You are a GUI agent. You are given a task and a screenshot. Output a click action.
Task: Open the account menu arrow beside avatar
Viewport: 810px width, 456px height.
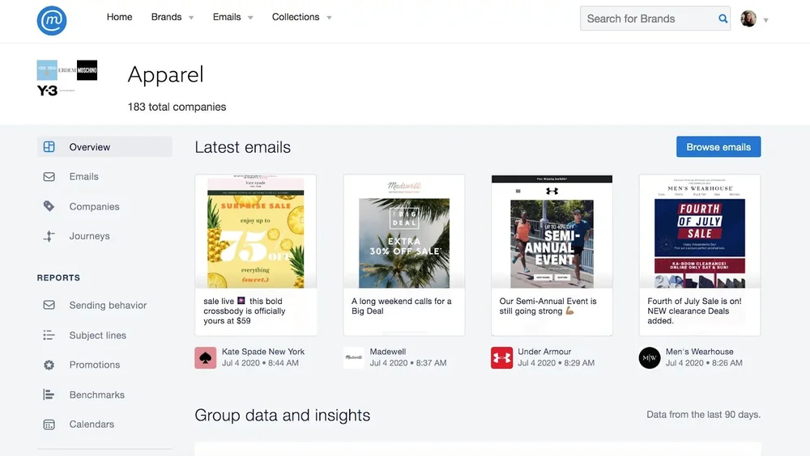point(765,20)
